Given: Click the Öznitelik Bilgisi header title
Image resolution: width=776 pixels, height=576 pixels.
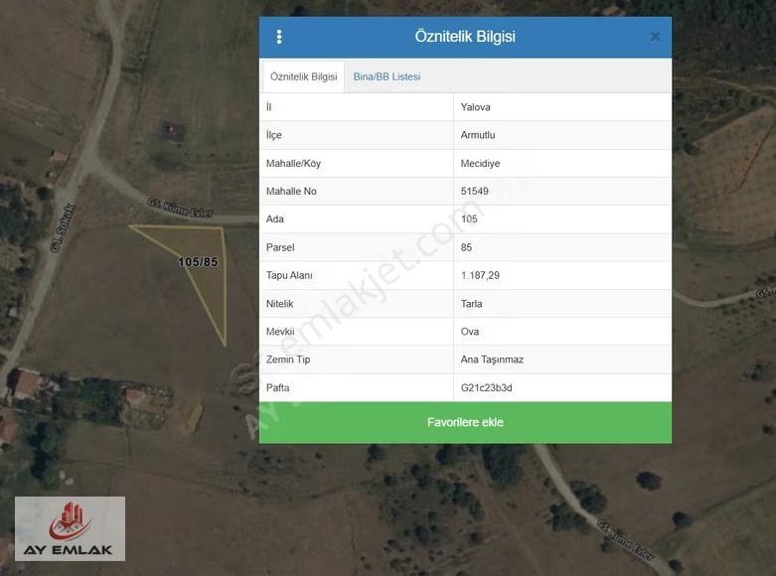Looking at the screenshot, I should point(465,36).
